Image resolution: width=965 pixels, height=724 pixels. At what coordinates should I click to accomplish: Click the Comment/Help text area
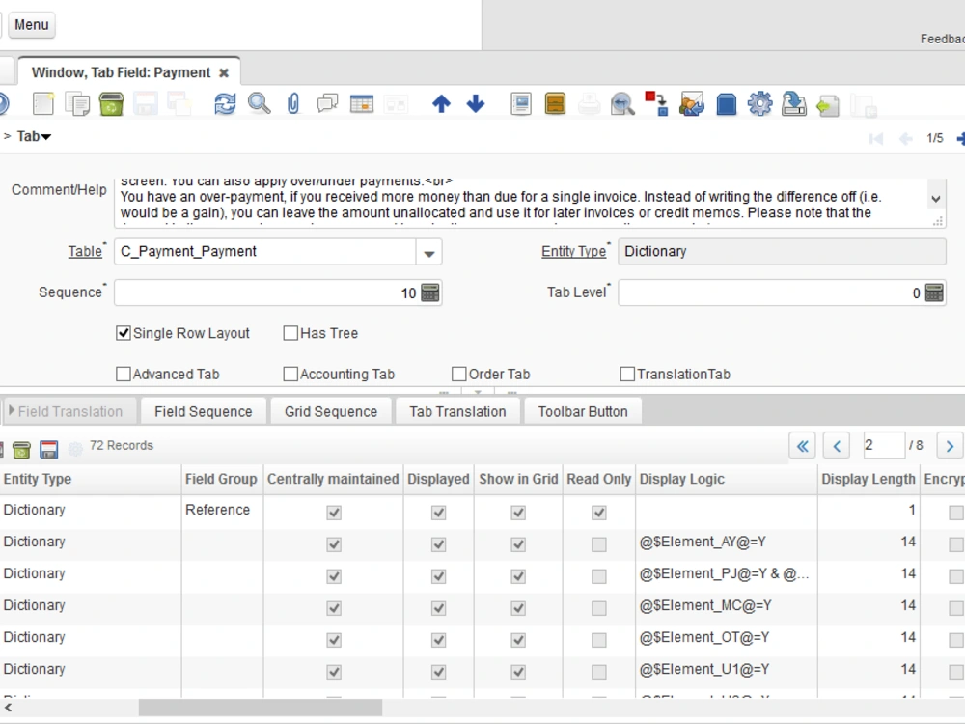click(x=521, y=204)
